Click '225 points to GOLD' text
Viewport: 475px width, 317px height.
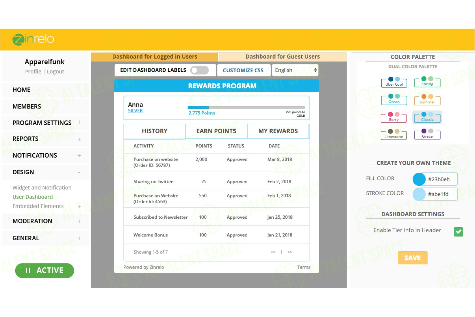(x=295, y=114)
